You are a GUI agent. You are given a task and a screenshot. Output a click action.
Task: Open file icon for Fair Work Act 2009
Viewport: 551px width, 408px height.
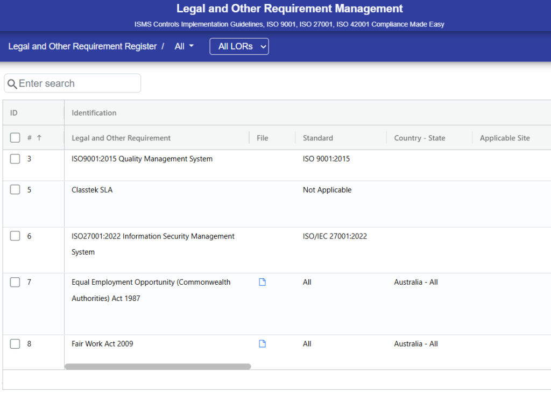(x=263, y=344)
